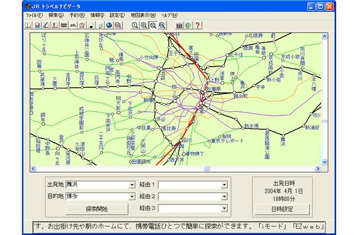Click the color disc toolbar icon
Screen dimensions: 358x235
[189, 25]
